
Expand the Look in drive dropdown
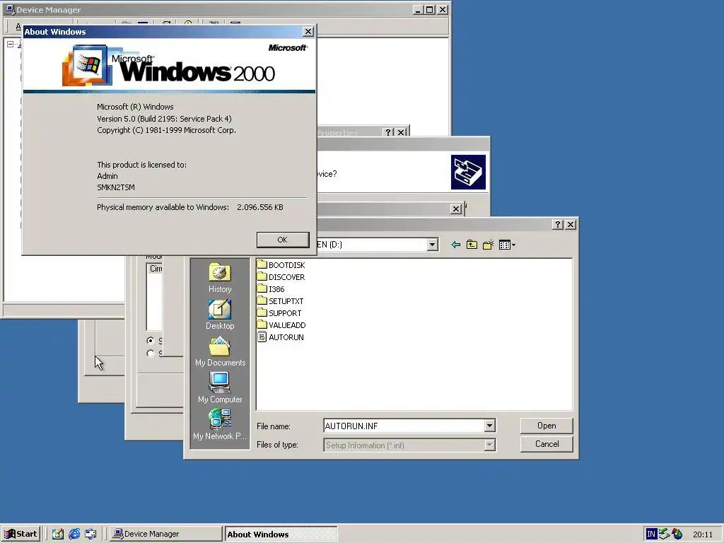click(x=432, y=244)
